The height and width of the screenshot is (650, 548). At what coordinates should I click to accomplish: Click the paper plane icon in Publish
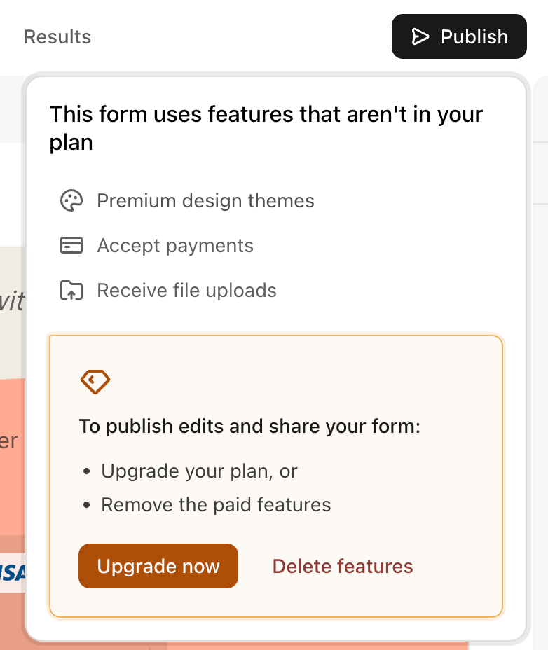(420, 36)
